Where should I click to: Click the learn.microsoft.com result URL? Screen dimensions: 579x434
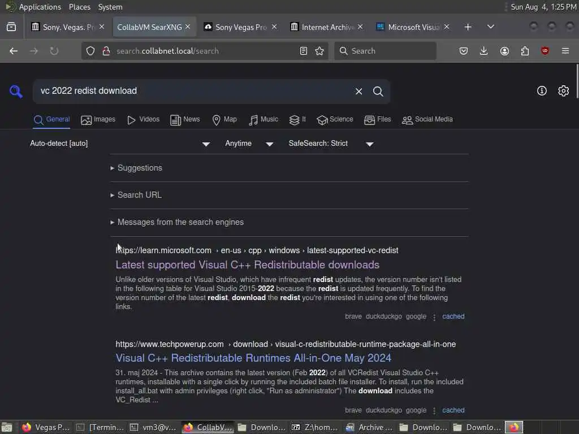pyautogui.click(x=257, y=250)
